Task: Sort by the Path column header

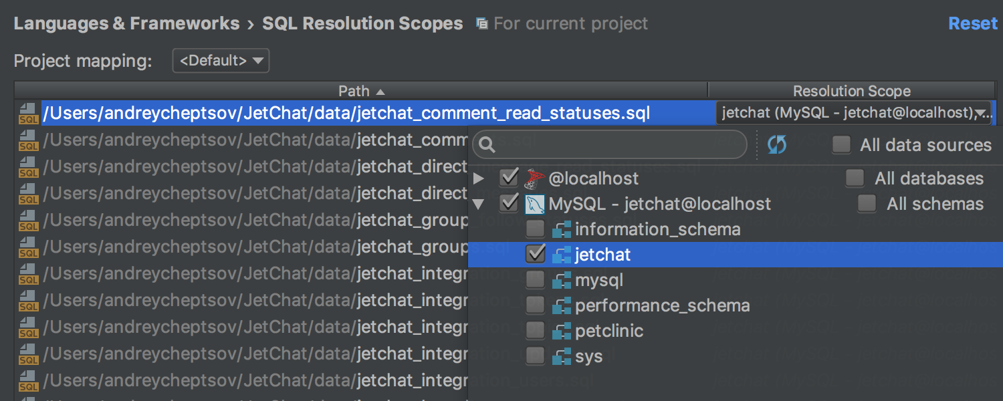Action: [x=361, y=91]
